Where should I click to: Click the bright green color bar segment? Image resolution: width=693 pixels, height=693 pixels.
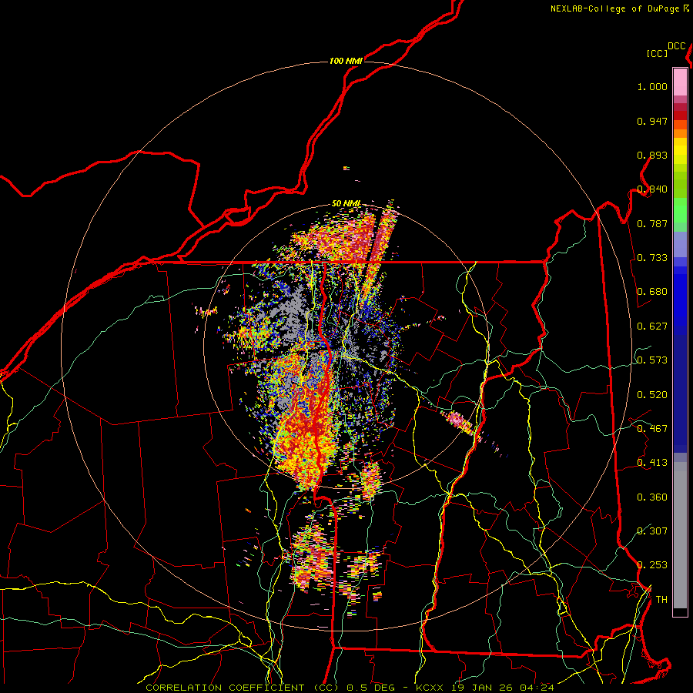[x=680, y=210]
